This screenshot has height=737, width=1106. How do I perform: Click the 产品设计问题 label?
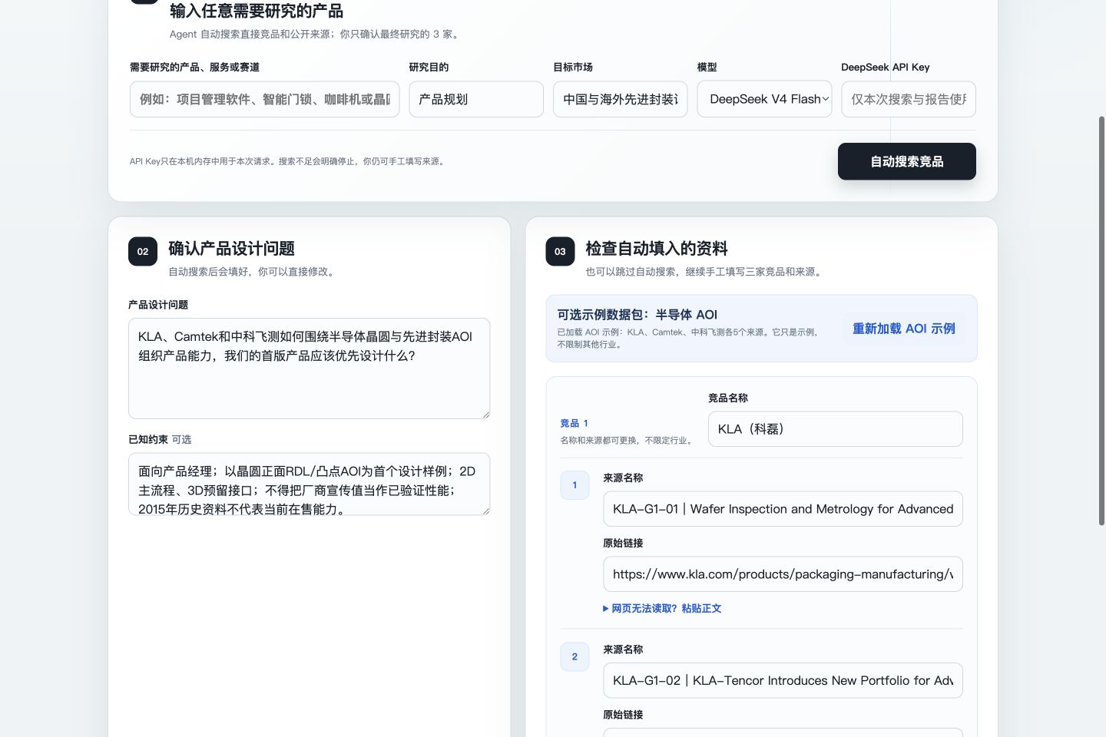tap(158, 305)
